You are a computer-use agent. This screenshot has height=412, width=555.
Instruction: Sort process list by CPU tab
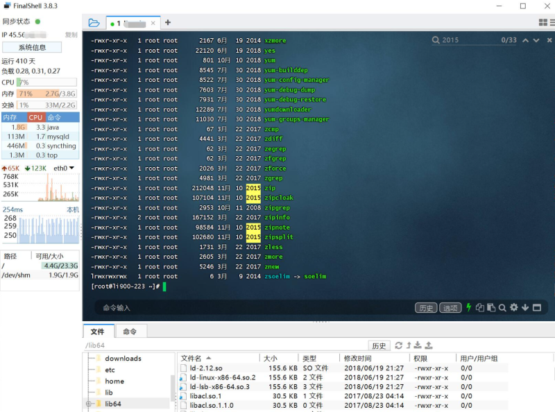[x=35, y=117]
